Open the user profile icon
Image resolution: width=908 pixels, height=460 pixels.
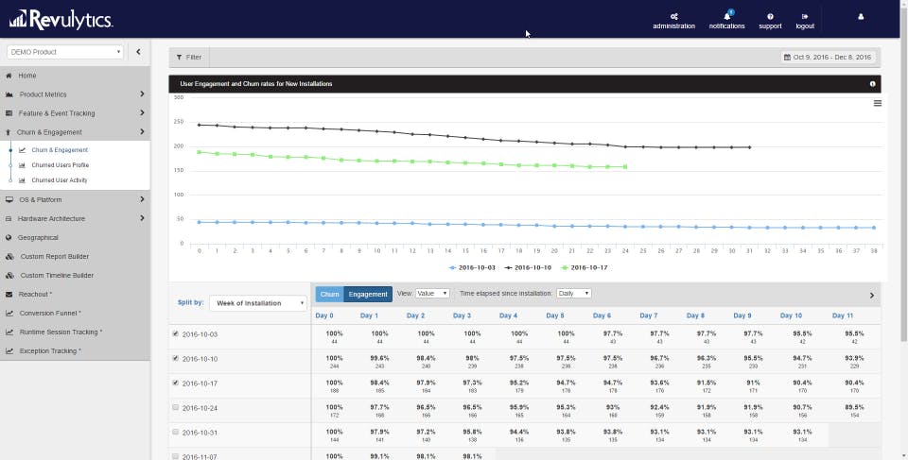[861, 17]
